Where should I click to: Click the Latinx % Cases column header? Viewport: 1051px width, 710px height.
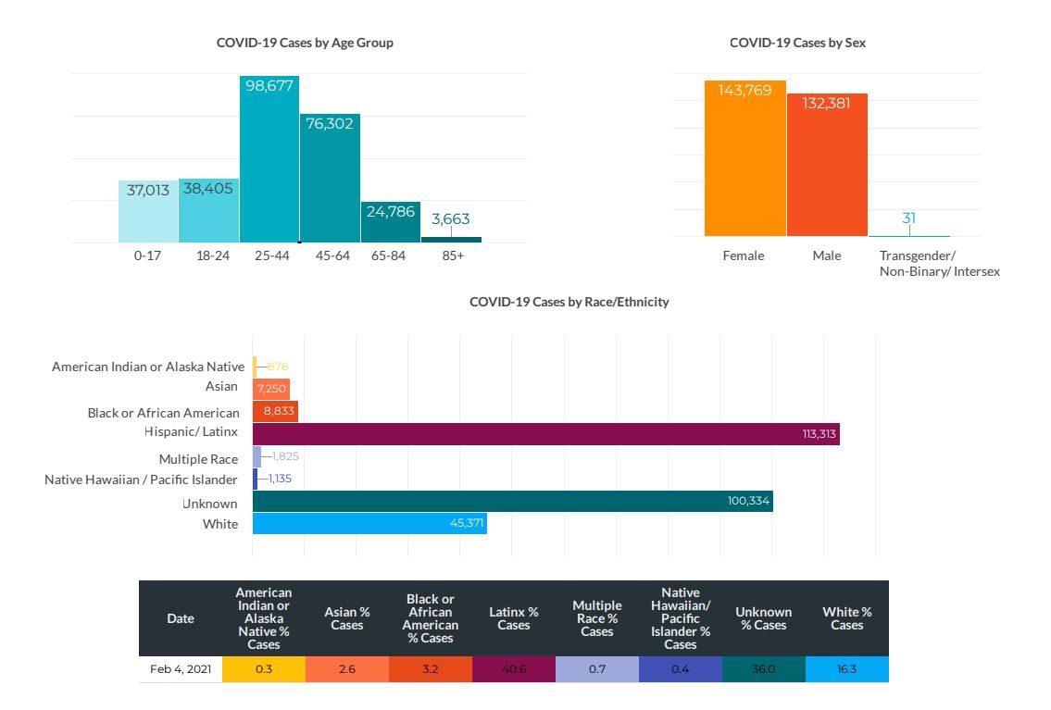tap(513, 618)
